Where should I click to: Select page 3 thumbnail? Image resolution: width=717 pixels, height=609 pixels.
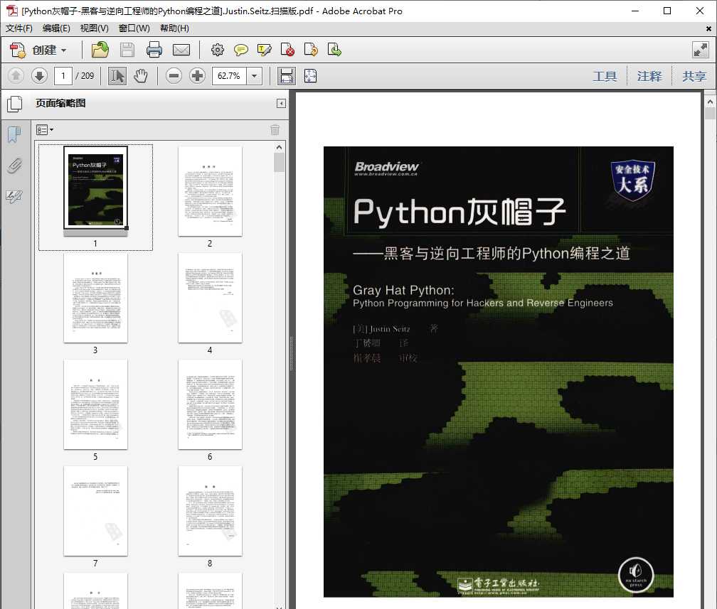95,298
